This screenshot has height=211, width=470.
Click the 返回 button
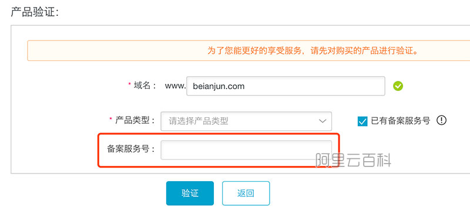point(246,193)
